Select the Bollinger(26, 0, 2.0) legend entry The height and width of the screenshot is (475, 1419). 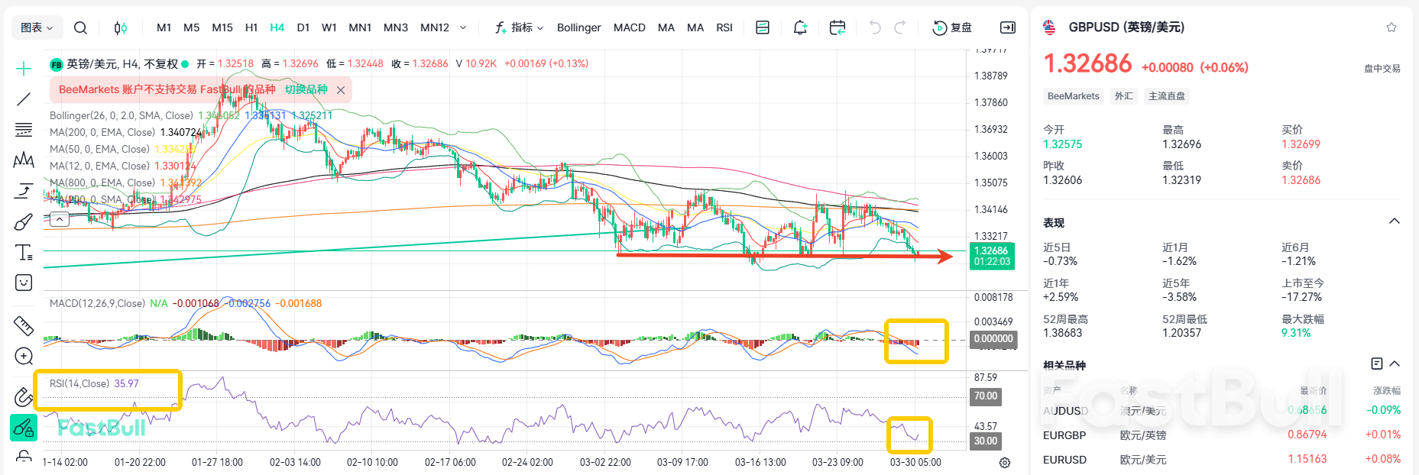click(x=121, y=115)
